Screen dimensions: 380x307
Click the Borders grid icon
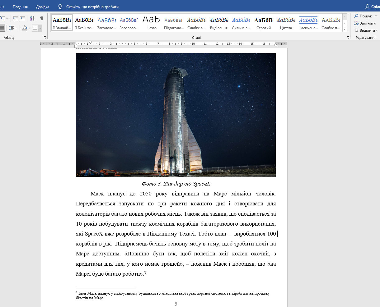(35, 28)
